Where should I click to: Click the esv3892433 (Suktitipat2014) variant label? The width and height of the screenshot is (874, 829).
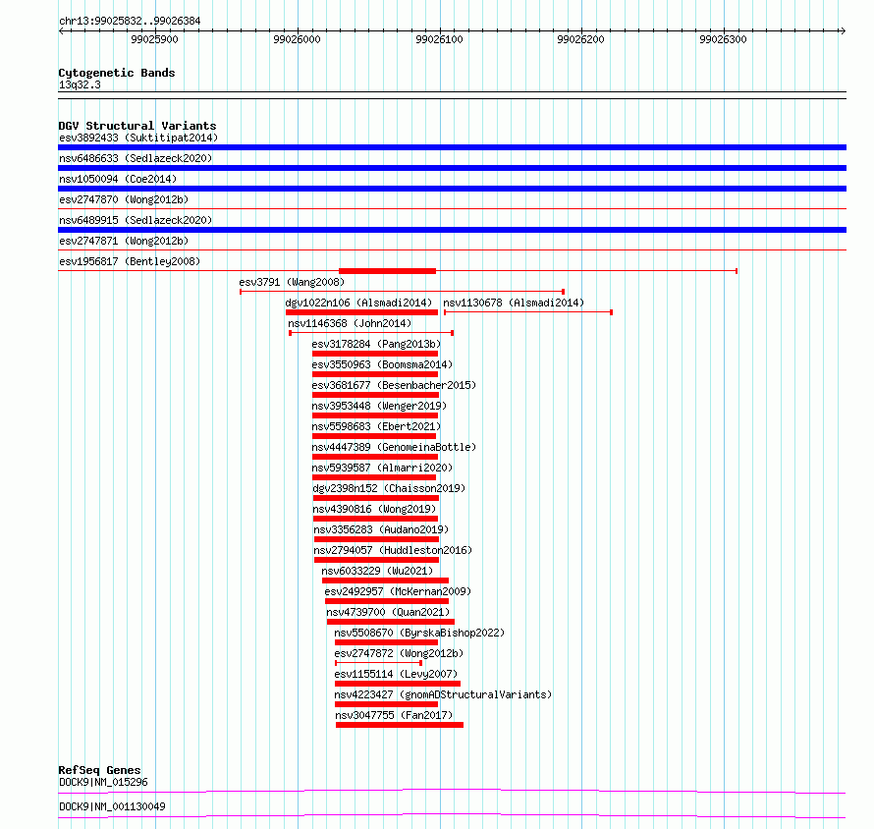tap(138, 138)
